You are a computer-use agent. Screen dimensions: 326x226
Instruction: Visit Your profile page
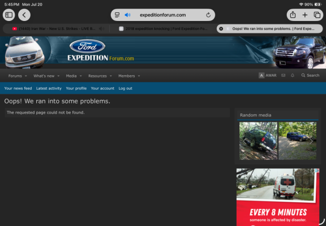click(76, 88)
